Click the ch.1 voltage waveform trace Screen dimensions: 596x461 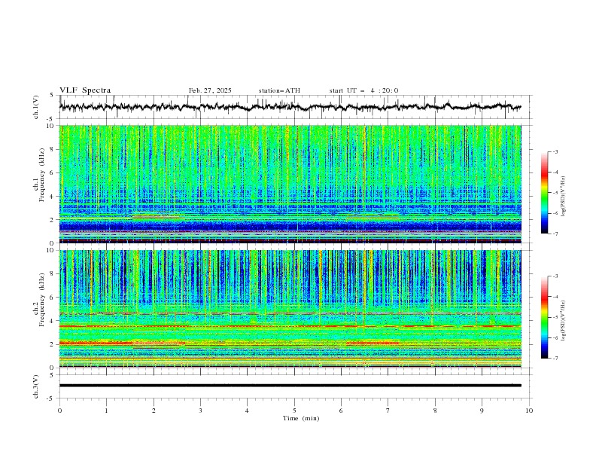tap(290, 107)
